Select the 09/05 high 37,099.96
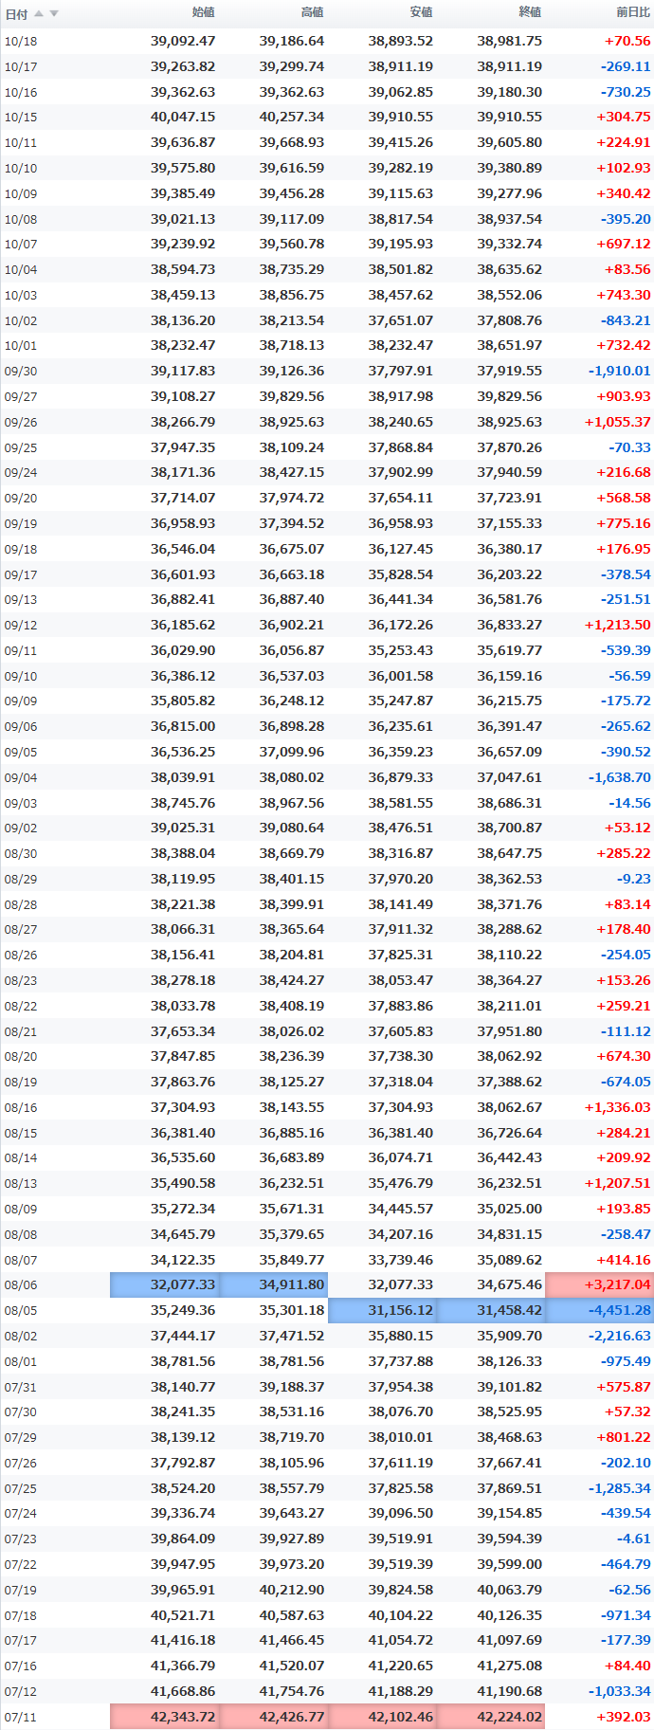Image resolution: width=654 pixels, height=1730 pixels. click(292, 752)
